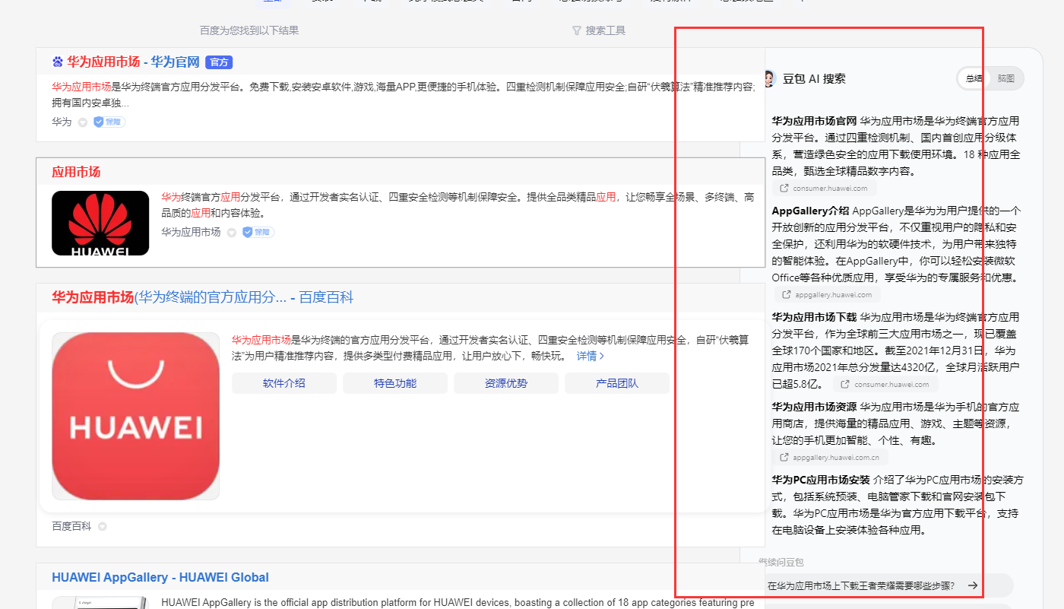Click the arrow icon on the 王者荣耀 suggestion
This screenshot has height=609, width=1064.
pyautogui.click(x=973, y=585)
